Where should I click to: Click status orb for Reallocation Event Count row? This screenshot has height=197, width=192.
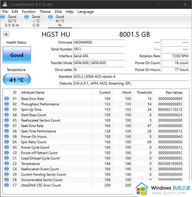pyautogui.click(x=7, y=169)
